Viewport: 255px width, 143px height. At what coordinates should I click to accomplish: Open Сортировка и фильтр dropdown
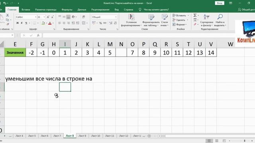pyautogui.click(x=207, y=20)
